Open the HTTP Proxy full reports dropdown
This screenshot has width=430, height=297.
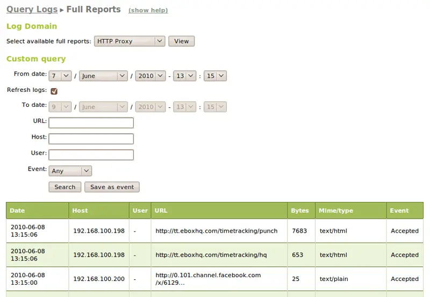[130, 41]
